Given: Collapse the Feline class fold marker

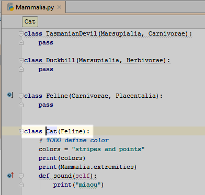Looking at the screenshot, I should (x=21, y=96).
